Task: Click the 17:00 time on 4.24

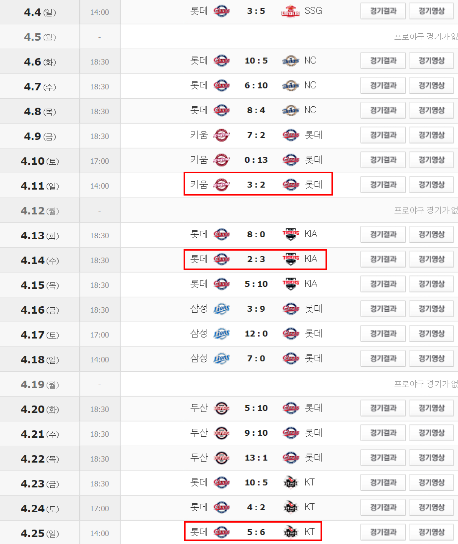Action: tap(100, 509)
